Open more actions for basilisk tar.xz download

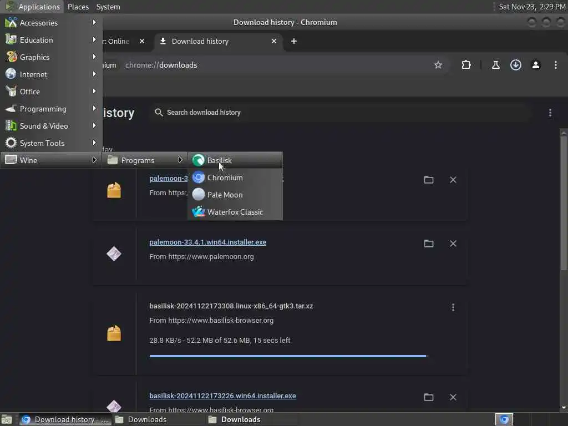[453, 307]
